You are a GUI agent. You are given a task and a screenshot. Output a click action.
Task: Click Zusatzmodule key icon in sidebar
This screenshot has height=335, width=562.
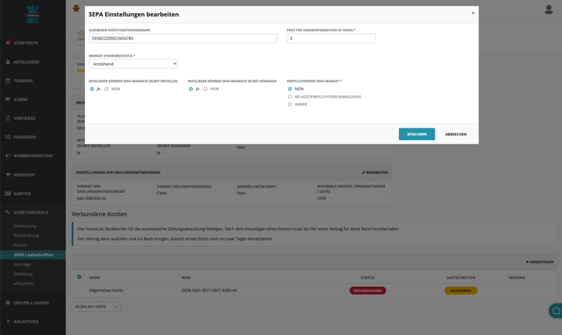click(x=8, y=212)
